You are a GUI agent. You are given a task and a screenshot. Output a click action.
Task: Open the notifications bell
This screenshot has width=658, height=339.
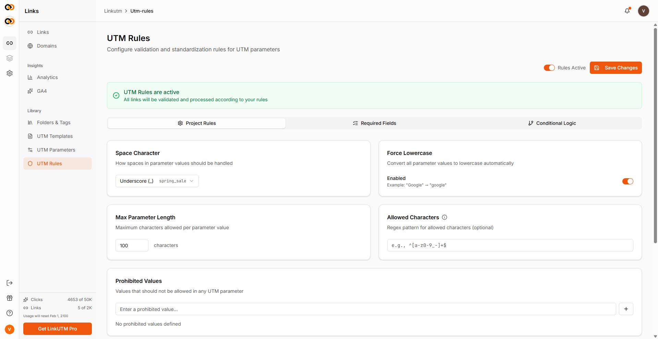coord(627,11)
